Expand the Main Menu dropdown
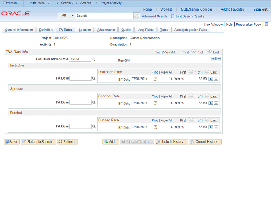 pyautogui.click(x=39, y=3)
